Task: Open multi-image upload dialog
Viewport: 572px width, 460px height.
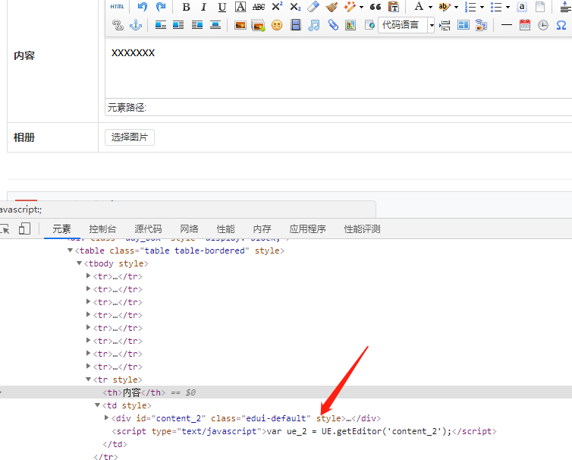Action: coord(258,25)
